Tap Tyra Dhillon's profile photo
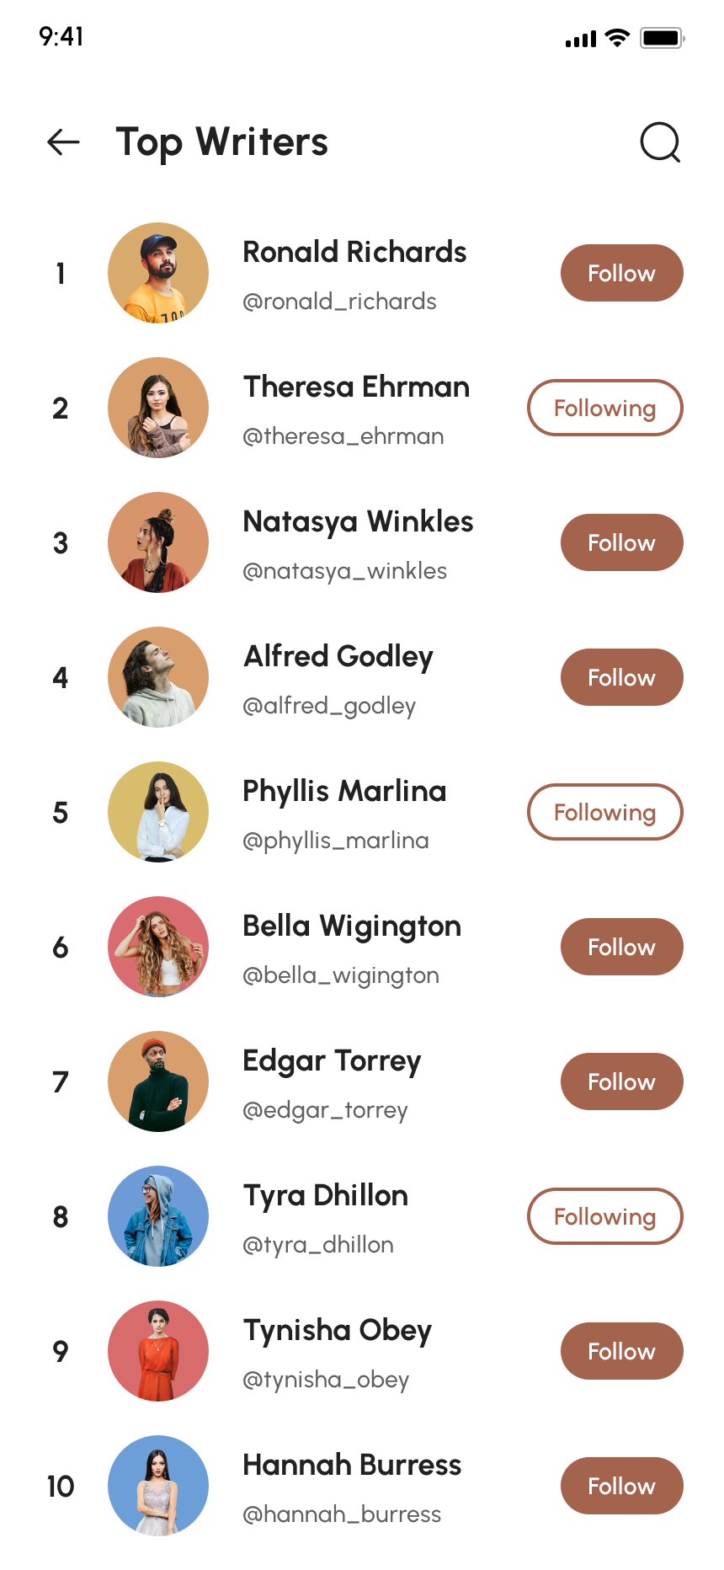The height and width of the screenshot is (1570, 724). point(158,1216)
